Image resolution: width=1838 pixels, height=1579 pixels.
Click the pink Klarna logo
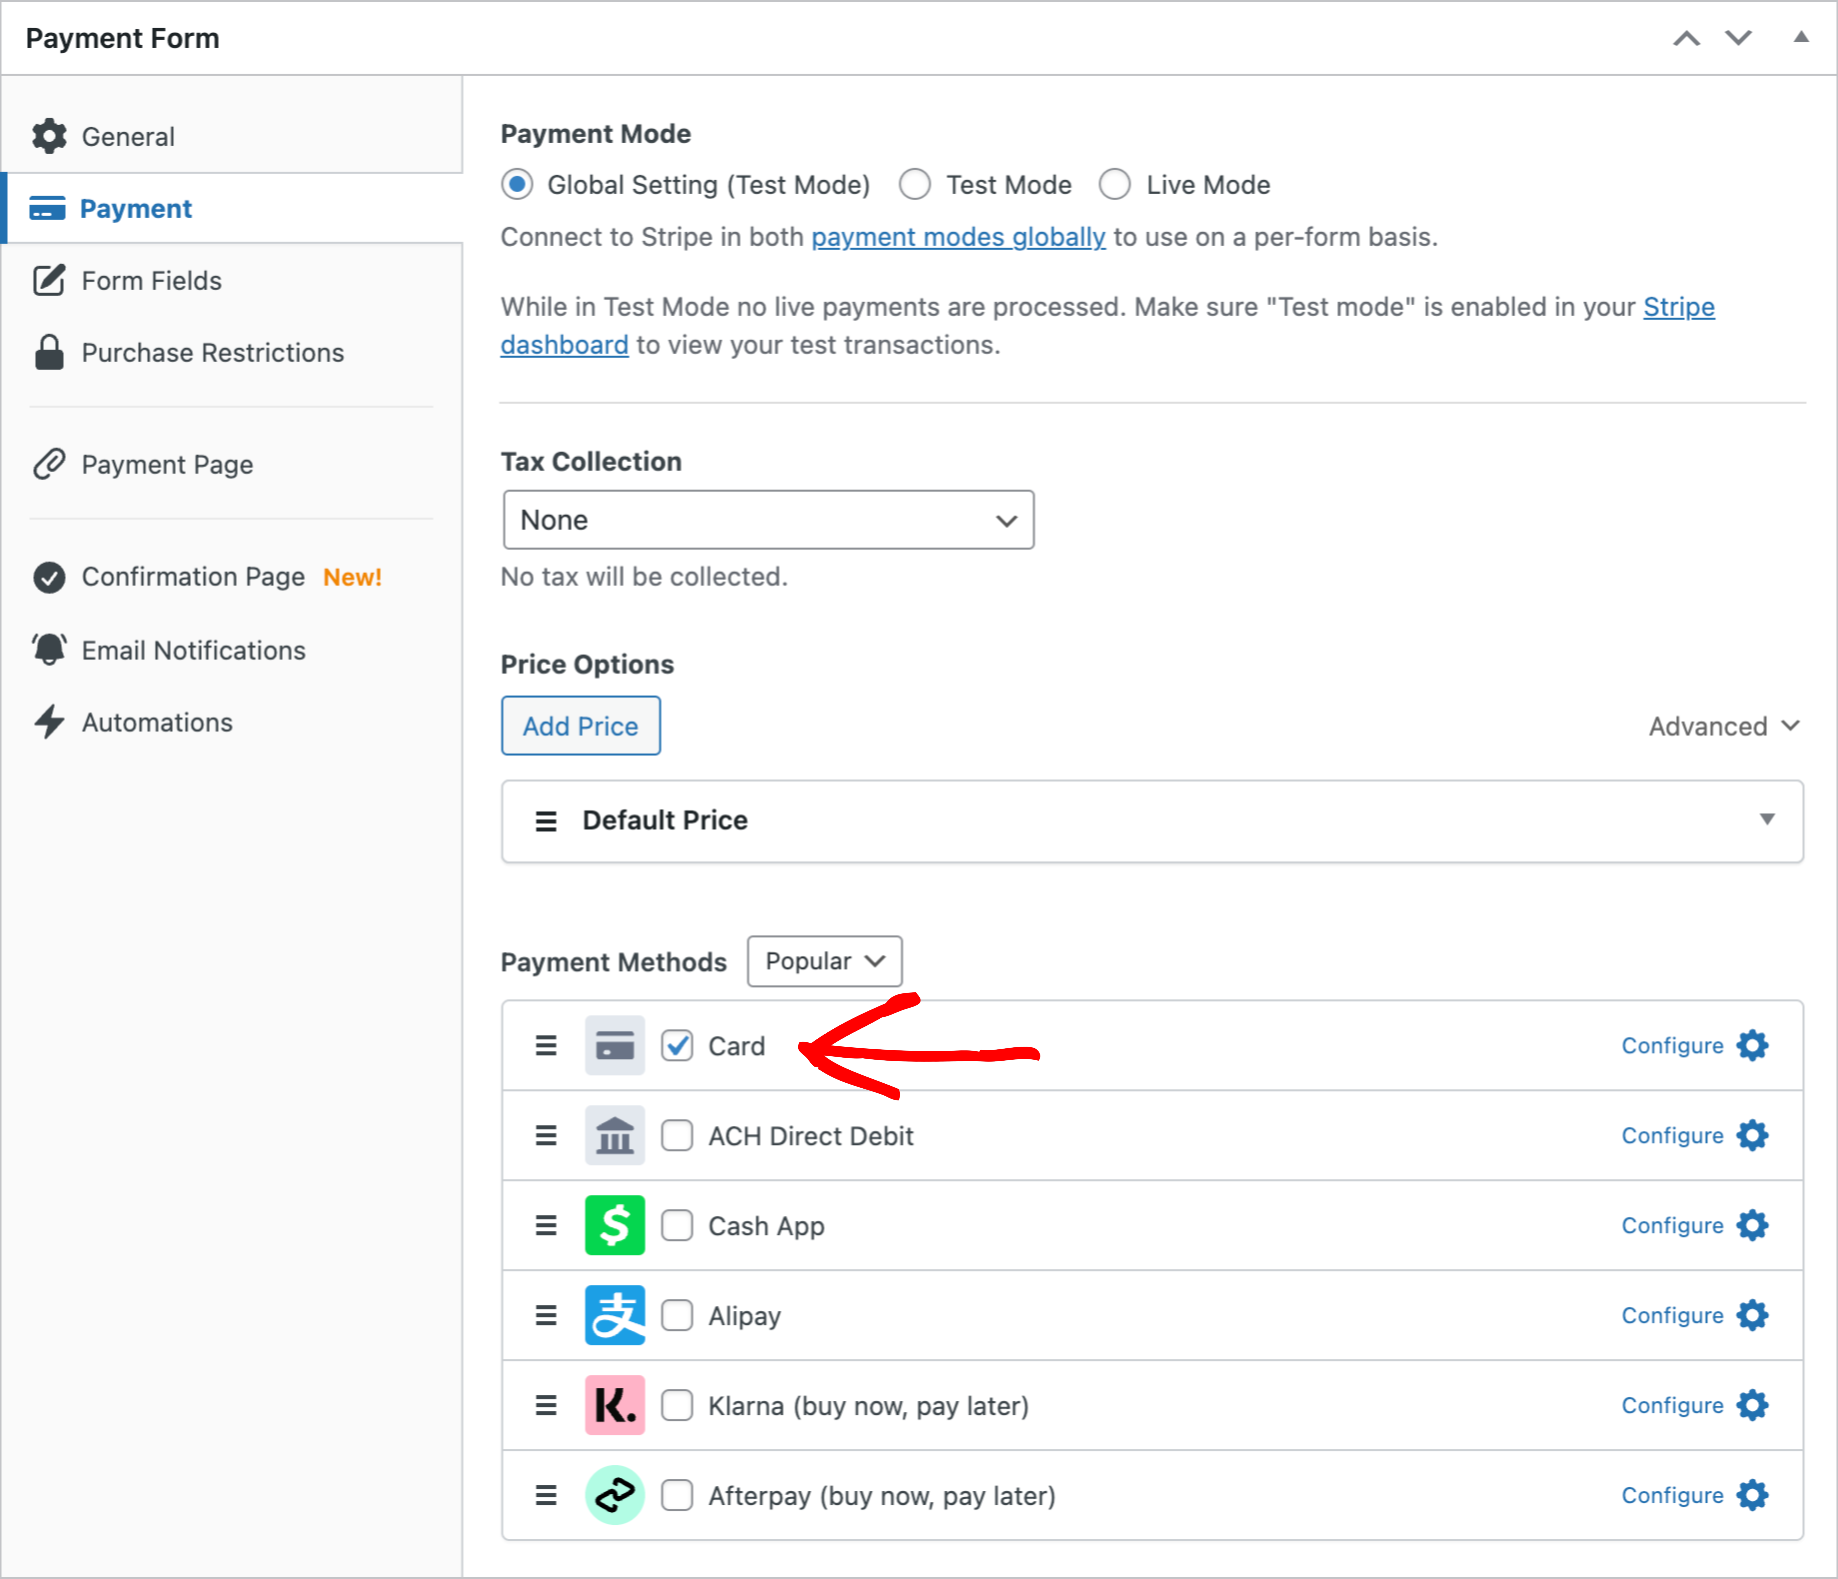(x=615, y=1405)
